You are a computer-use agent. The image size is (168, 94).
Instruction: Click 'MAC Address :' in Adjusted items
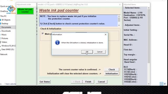(x=131, y=40)
